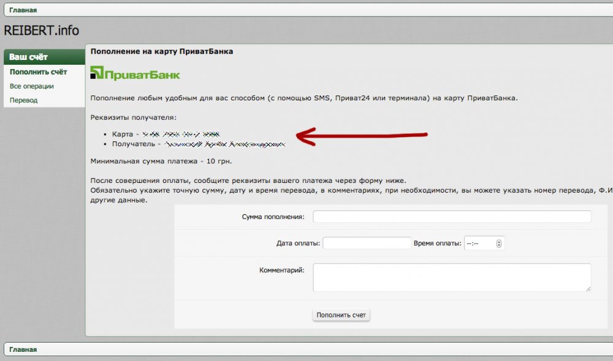Click the line starting Пополнение любым удобным
This screenshot has width=613, height=361.
point(304,98)
